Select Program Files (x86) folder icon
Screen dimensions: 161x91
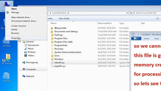pos(52,42)
